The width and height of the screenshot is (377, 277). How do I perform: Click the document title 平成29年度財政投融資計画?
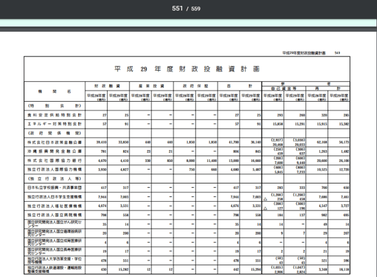click(187, 69)
